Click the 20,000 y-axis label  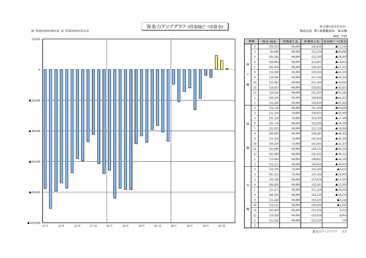click(x=35, y=39)
